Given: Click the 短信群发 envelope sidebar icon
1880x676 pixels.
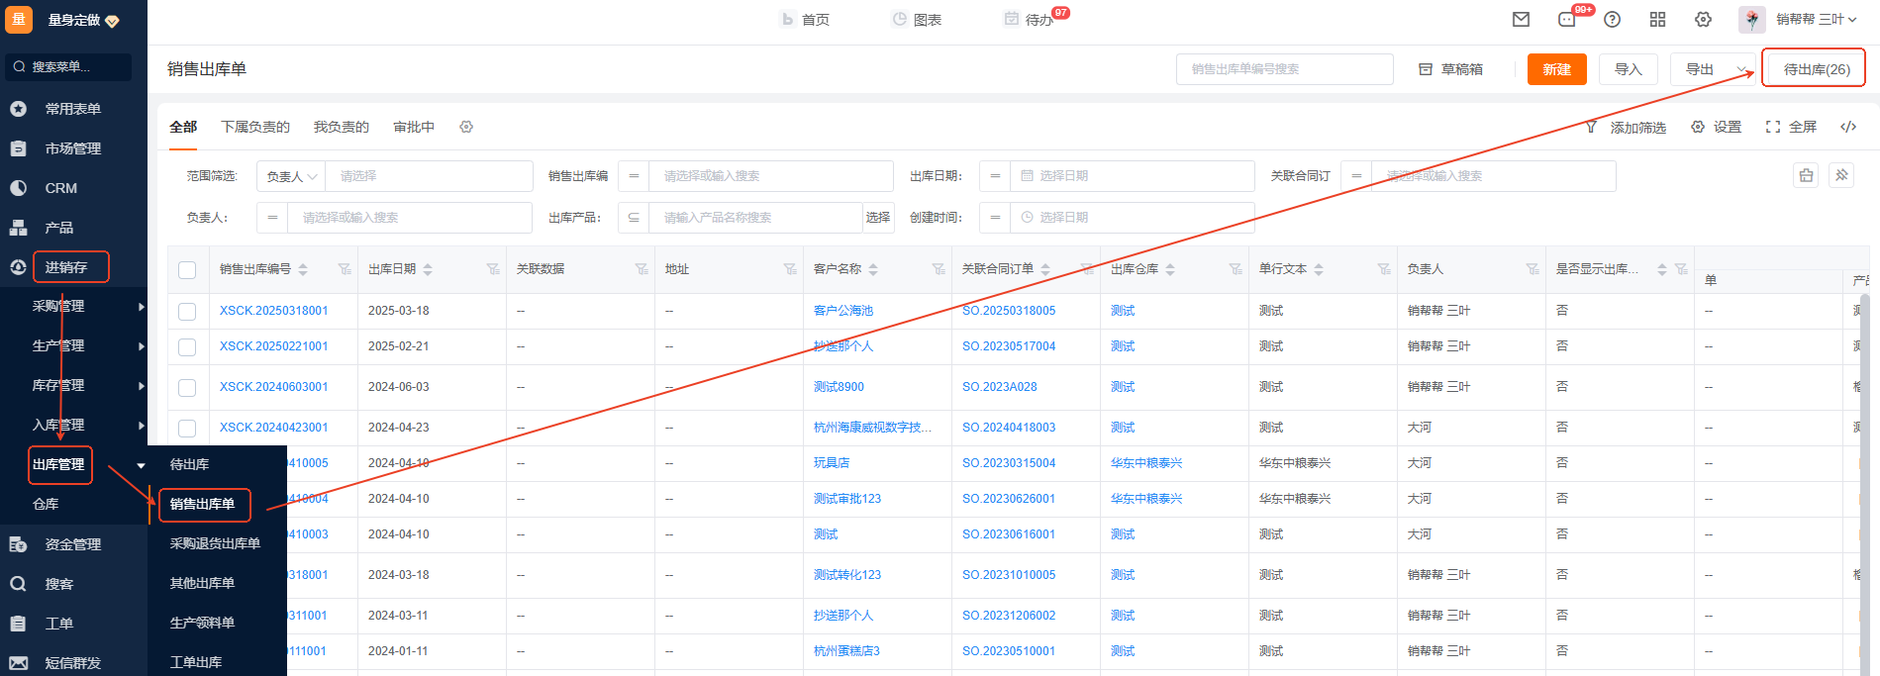Looking at the screenshot, I should [x=18, y=663].
